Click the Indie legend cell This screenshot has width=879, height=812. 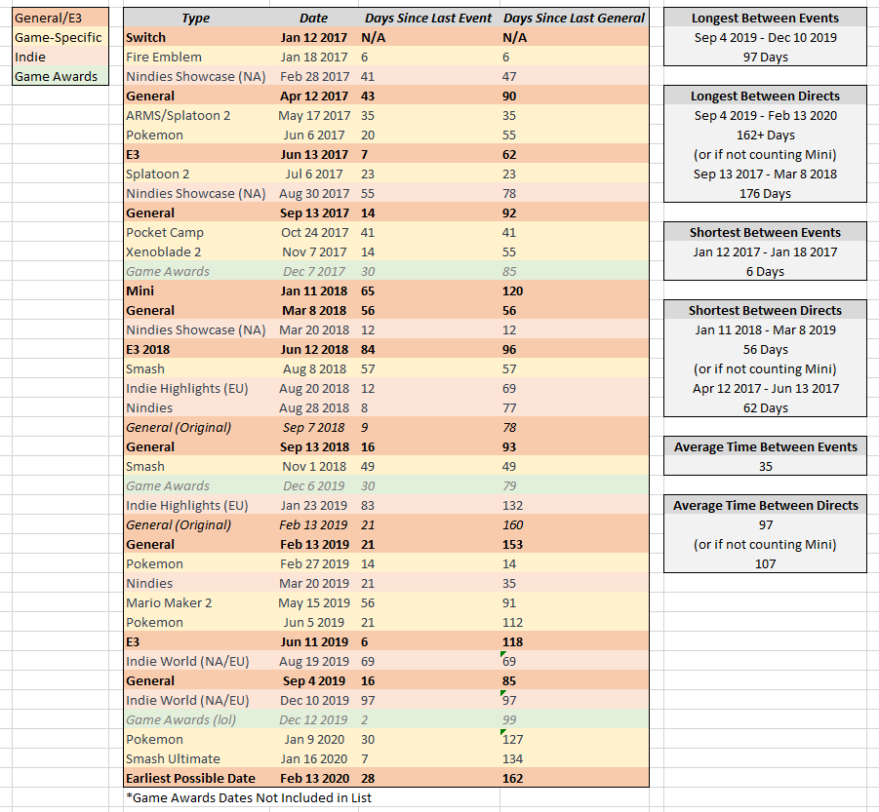point(55,57)
